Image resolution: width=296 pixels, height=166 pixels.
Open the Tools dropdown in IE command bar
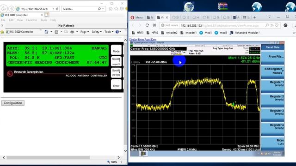pyautogui.click(x=109, y=32)
